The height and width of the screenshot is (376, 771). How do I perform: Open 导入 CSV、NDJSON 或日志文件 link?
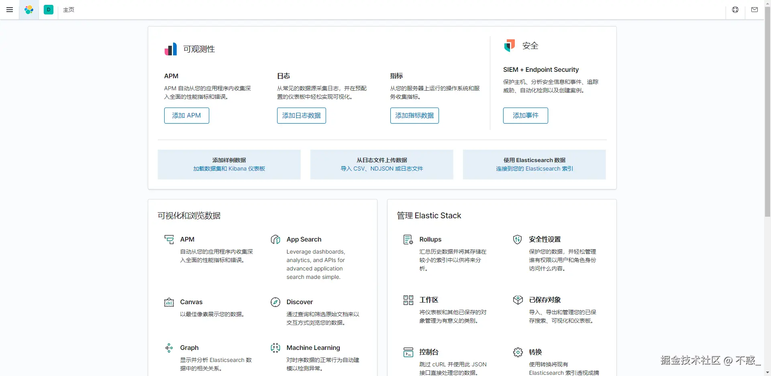pos(382,169)
